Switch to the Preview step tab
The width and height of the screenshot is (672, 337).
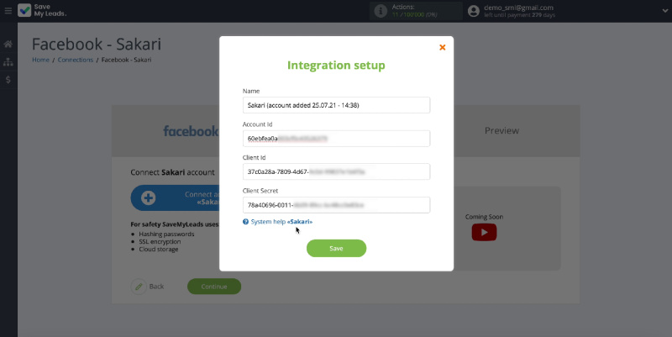coord(501,130)
